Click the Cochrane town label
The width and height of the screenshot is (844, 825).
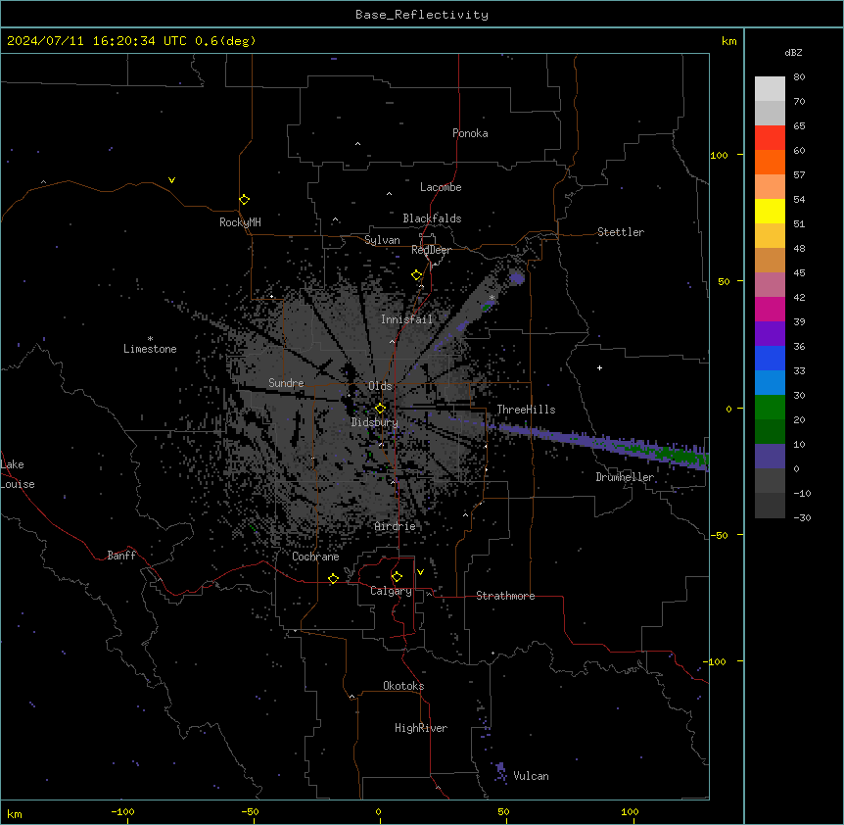[x=315, y=557]
